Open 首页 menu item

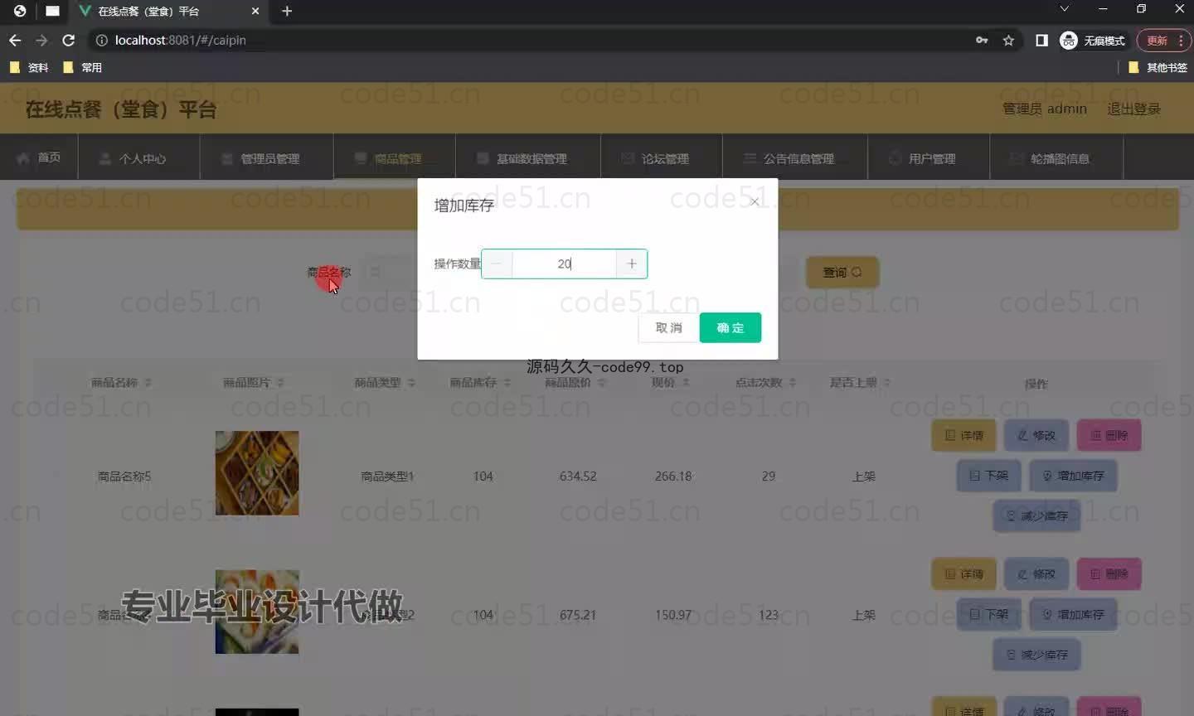click(39, 157)
